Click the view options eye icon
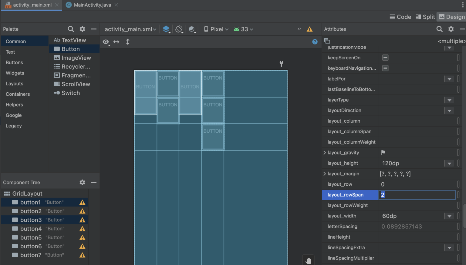The height and width of the screenshot is (265, 466). tap(106, 42)
